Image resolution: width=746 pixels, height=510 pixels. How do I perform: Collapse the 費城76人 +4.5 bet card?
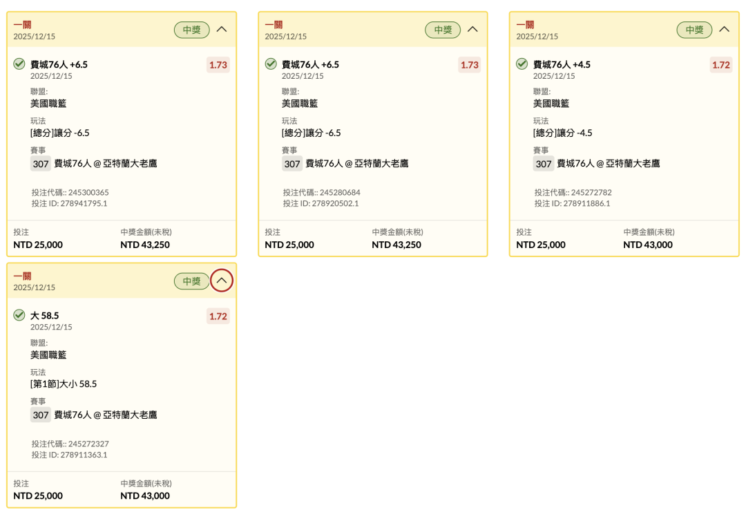pyautogui.click(x=724, y=30)
